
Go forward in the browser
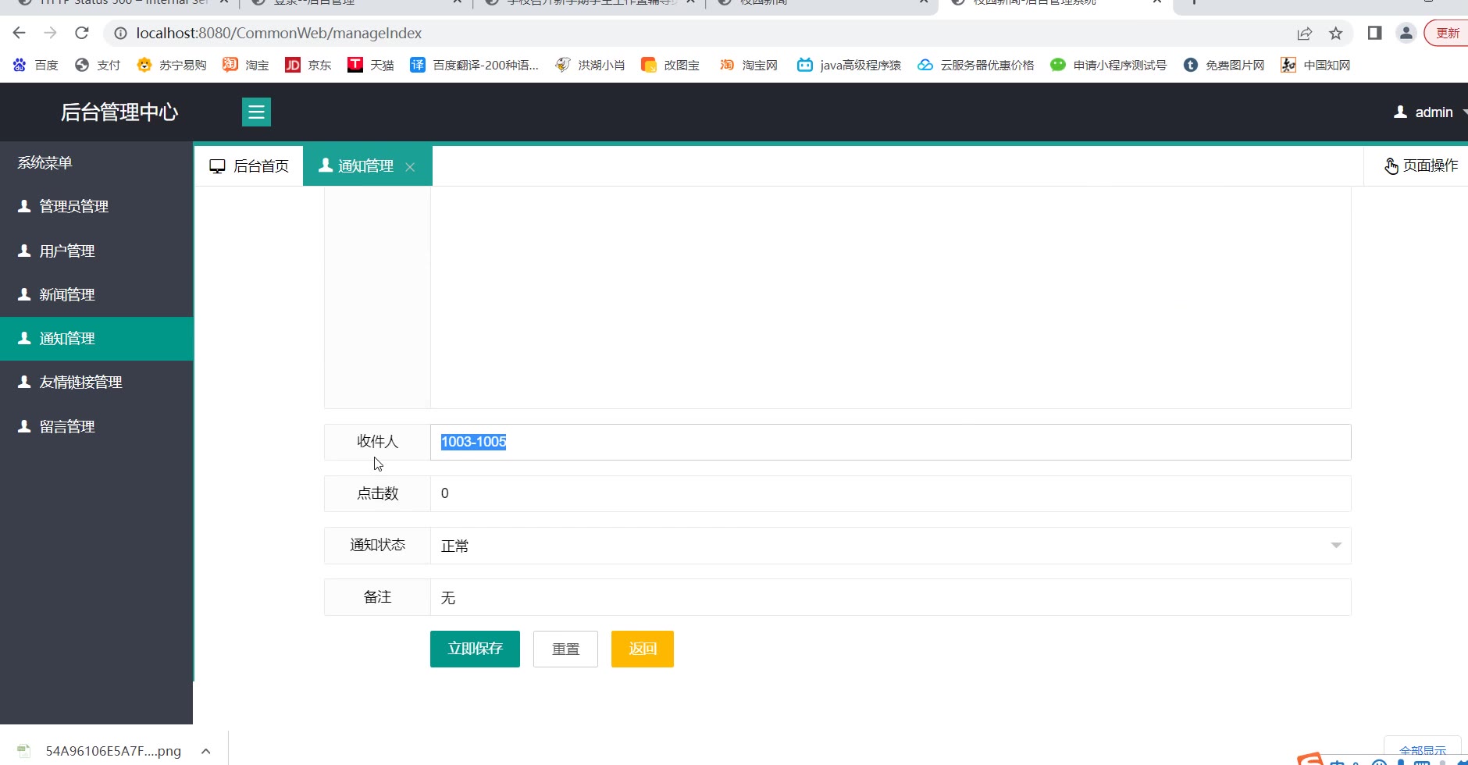point(51,33)
